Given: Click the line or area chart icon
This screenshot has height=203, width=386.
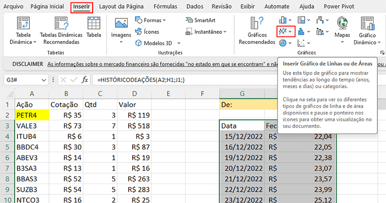Looking at the screenshot, I should tap(283, 31).
